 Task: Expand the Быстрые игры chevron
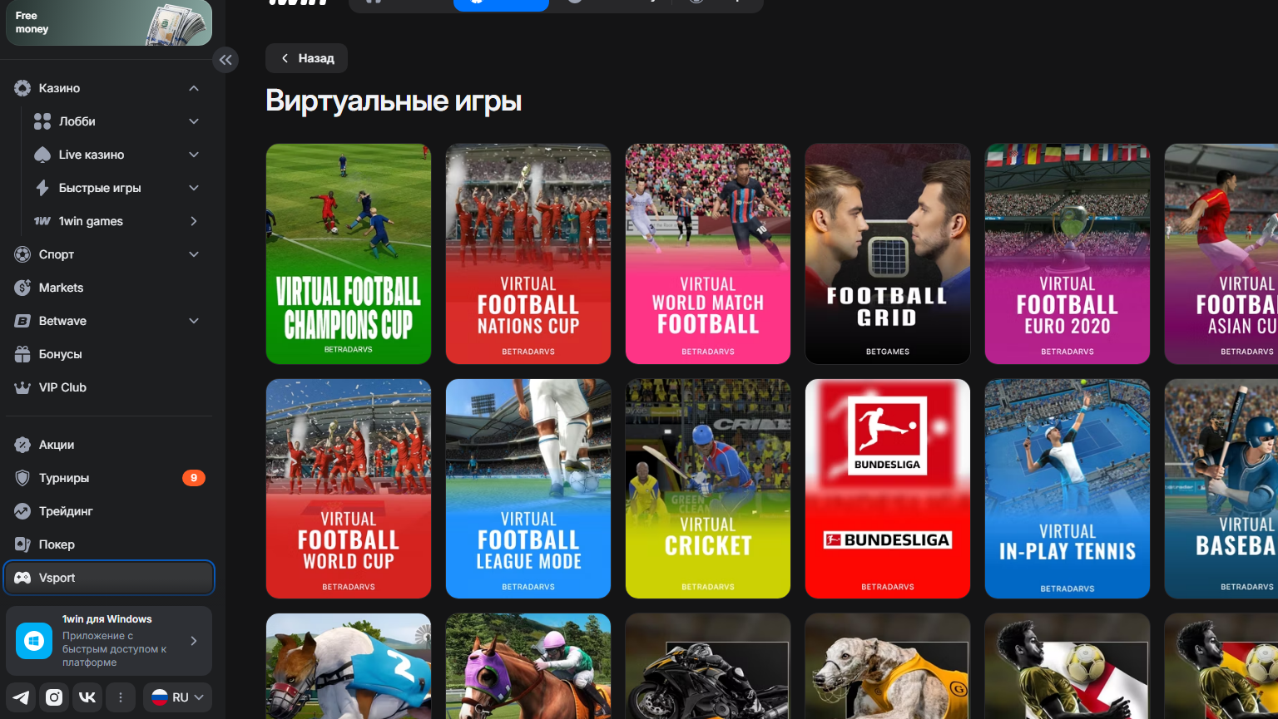tap(194, 188)
